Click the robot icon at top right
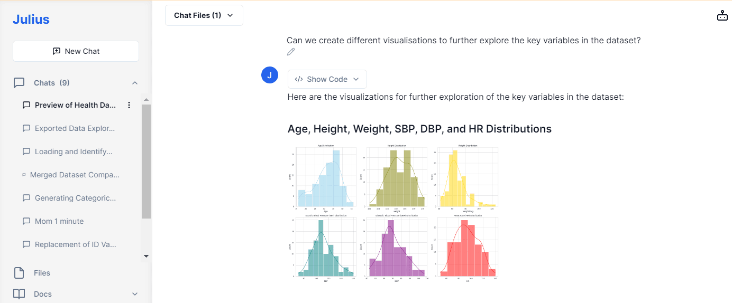The height and width of the screenshot is (303, 732). coord(722,15)
